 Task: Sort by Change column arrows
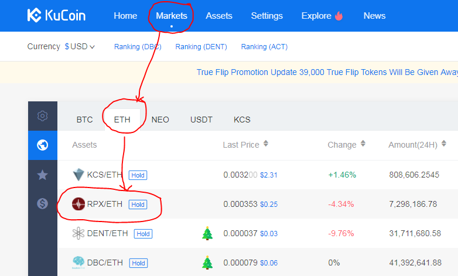[x=363, y=144]
